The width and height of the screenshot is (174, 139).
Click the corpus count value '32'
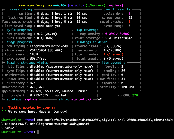[x=130, y=18]
